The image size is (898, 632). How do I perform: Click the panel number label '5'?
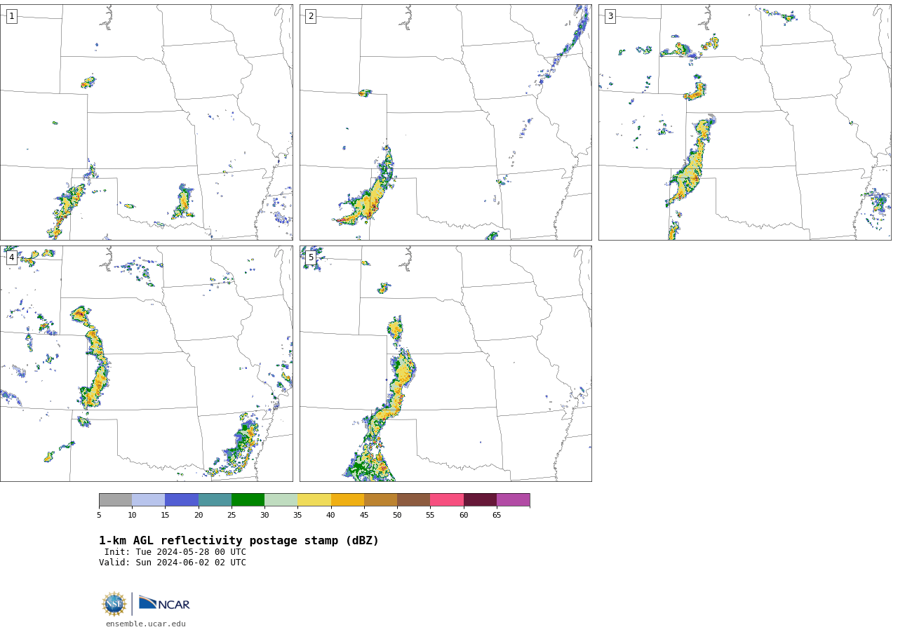pos(311,257)
